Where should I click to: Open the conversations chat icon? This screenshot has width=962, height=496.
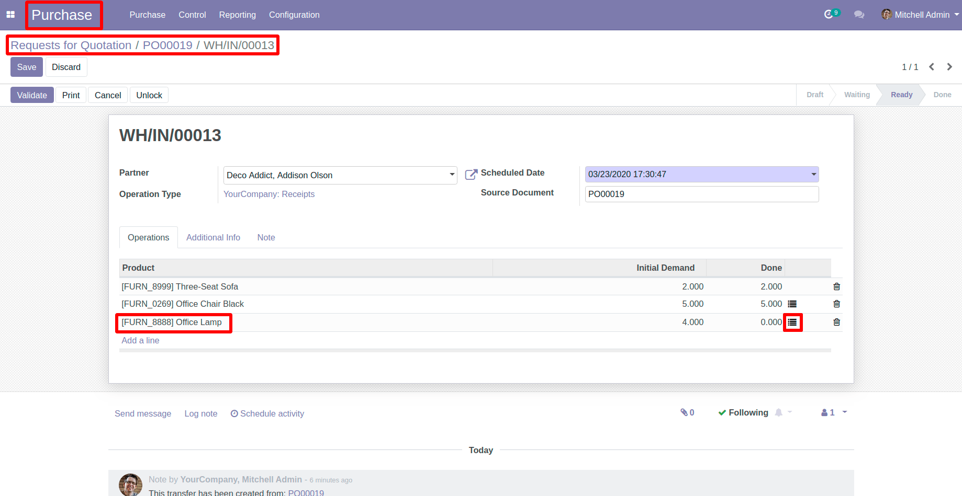coord(859,15)
